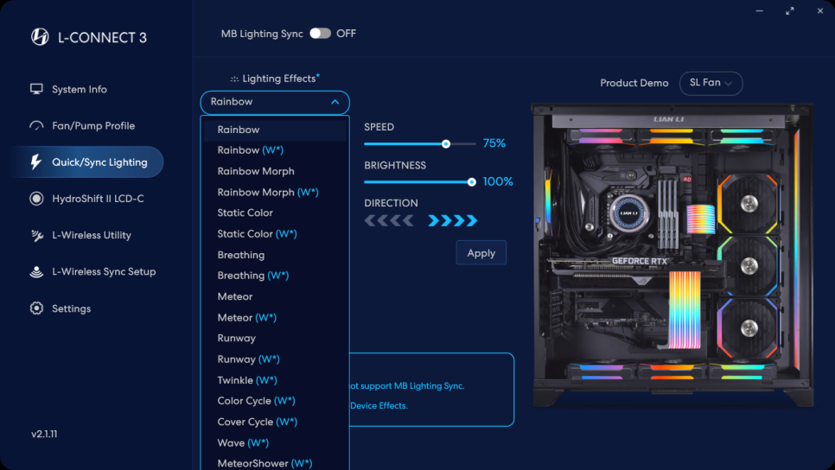Toggle MB Lighting Sync switch
The height and width of the screenshot is (470, 835).
pos(320,34)
